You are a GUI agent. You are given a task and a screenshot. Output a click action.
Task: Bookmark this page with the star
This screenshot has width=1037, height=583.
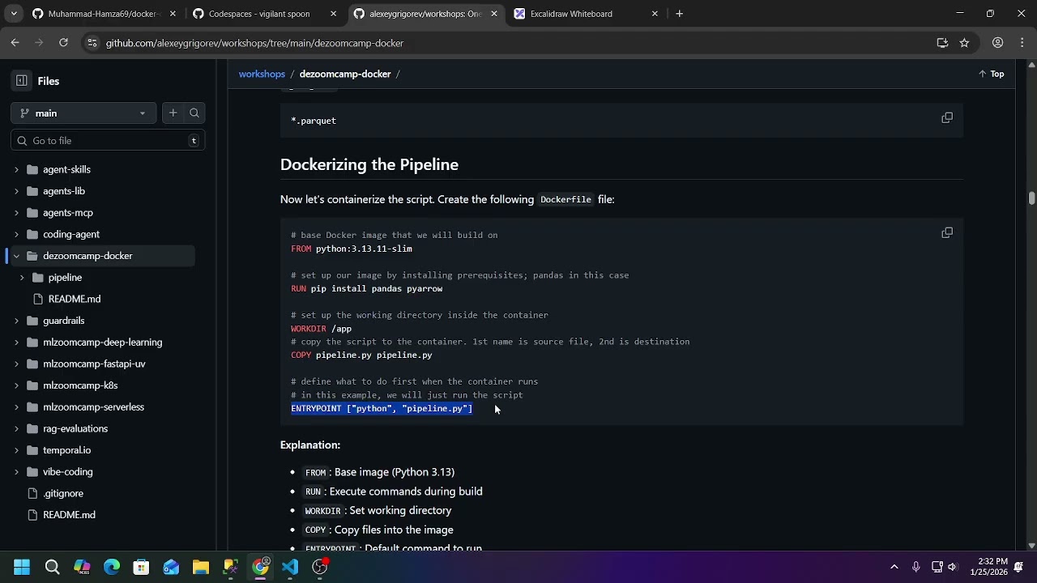point(964,43)
